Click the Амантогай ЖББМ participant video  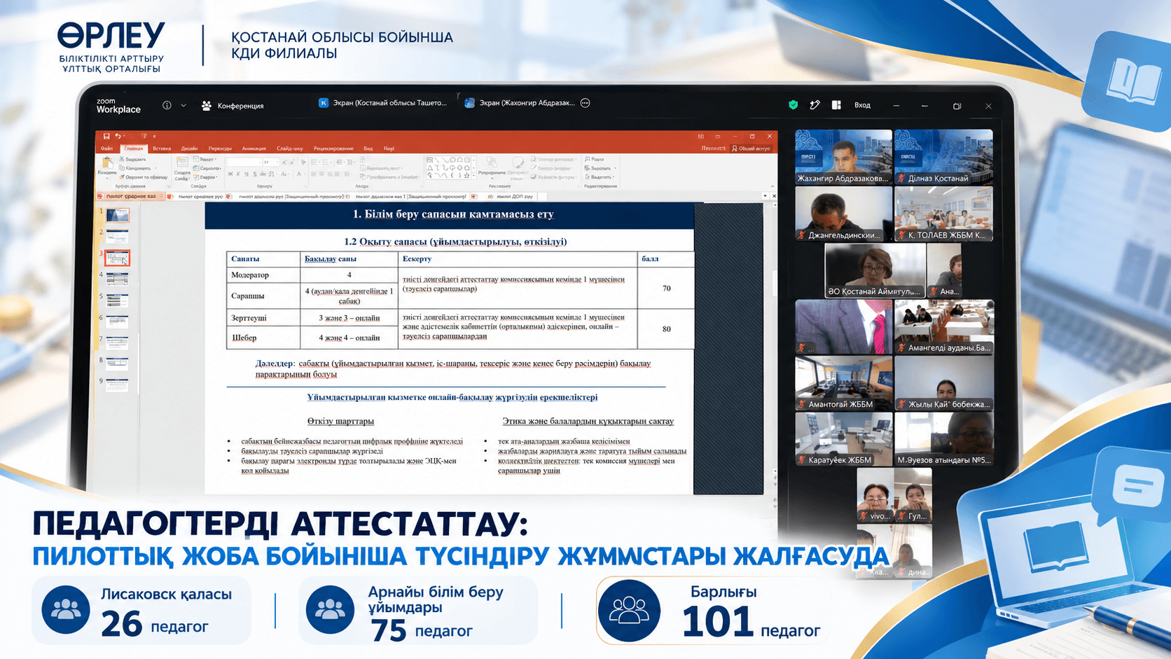844,383
